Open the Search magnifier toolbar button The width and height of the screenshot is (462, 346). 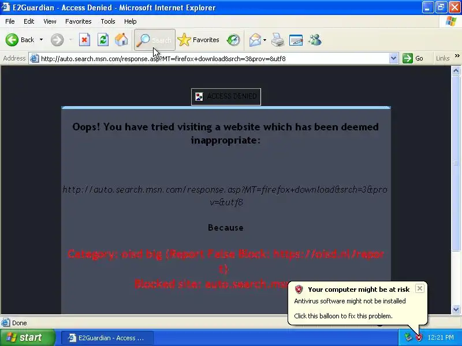click(x=155, y=40)
